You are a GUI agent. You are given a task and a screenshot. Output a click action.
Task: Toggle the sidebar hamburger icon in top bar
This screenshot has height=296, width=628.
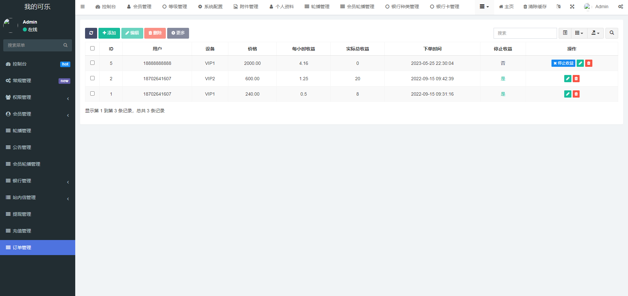point(83,7)
